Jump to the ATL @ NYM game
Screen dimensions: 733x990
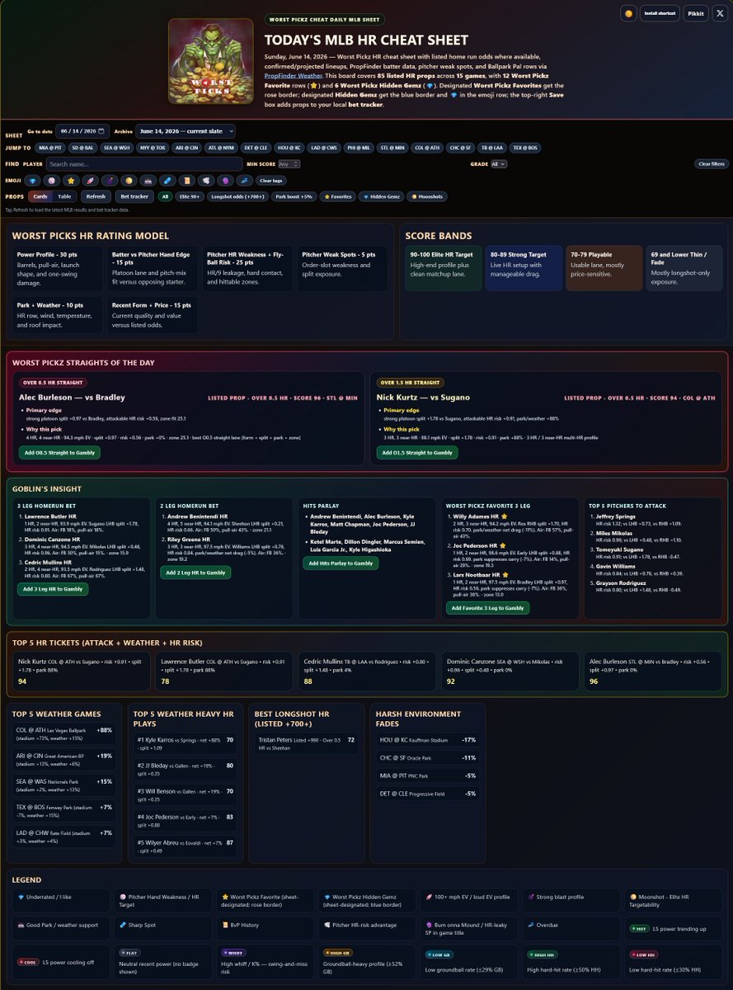coord(221,148)
